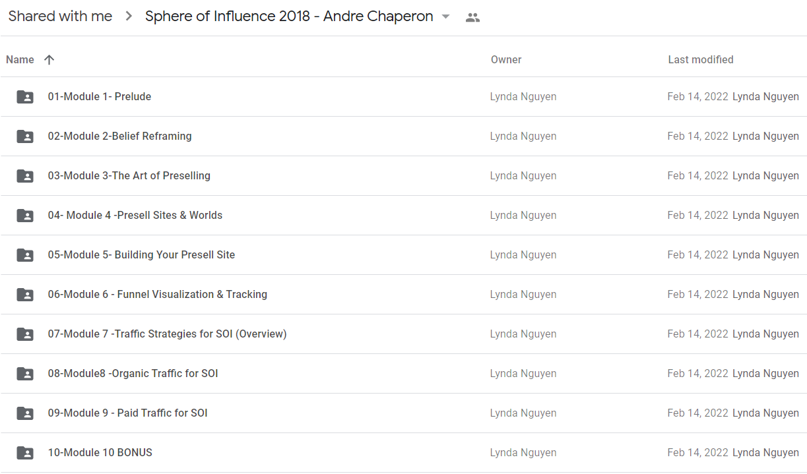The width and height of the screenshot is (807, 474).
Task: Select 06-Module 6 - Funnel Visualization & Tracking name
Action: [x=158, y=294]
